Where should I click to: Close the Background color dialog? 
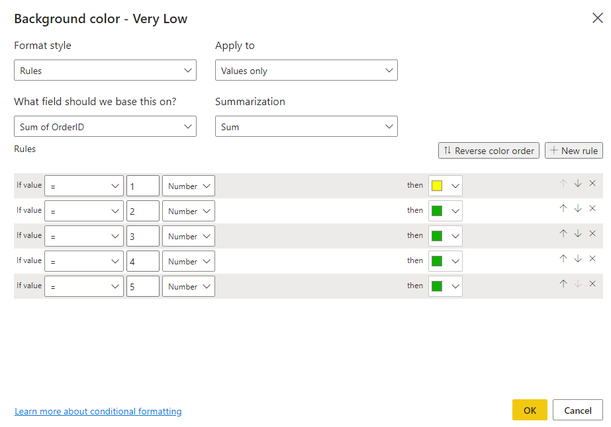pyautogui.click(x=597, y=18)
